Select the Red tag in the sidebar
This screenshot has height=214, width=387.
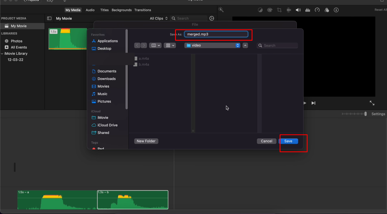pos(101,149)
